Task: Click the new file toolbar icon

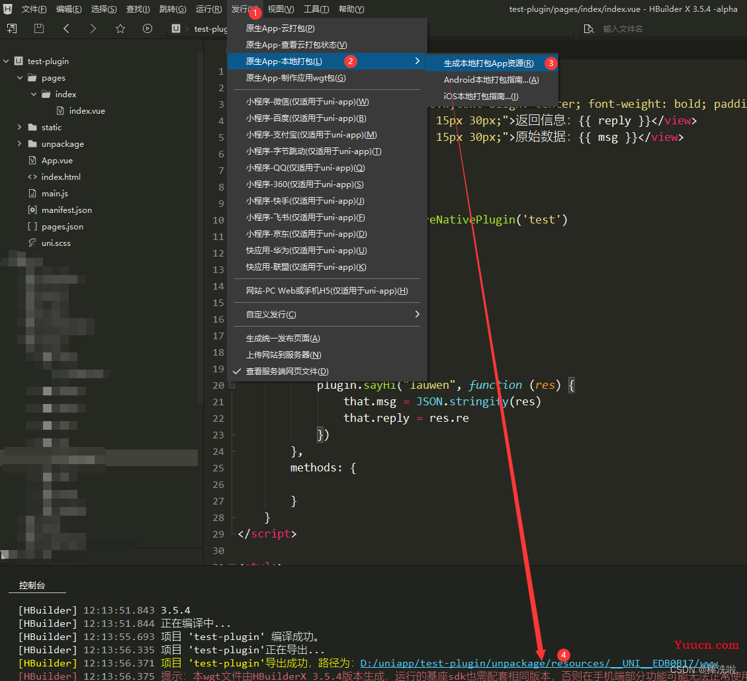Action: (x=12, y=28)
